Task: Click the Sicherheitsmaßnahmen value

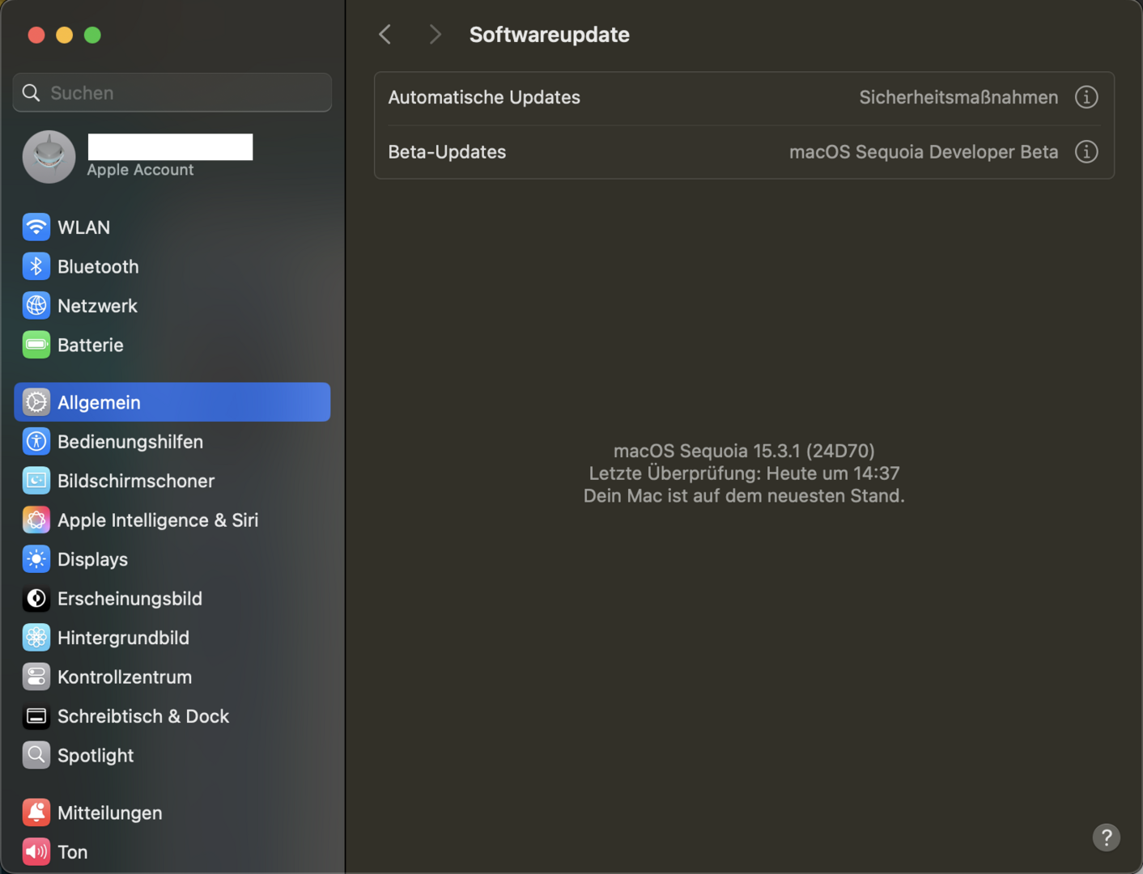Action: (958, 97)
